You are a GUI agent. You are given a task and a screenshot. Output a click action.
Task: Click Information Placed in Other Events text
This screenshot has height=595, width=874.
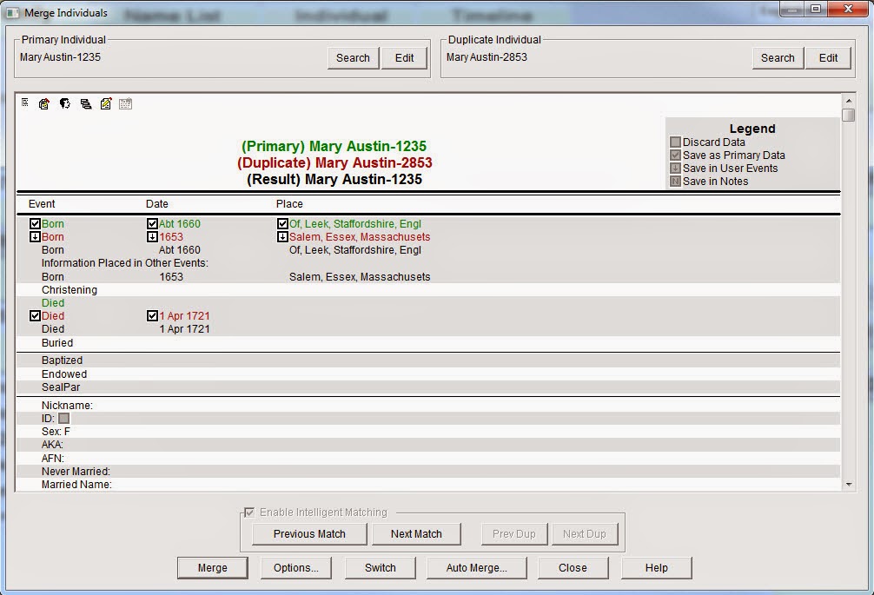pos(125,263)
